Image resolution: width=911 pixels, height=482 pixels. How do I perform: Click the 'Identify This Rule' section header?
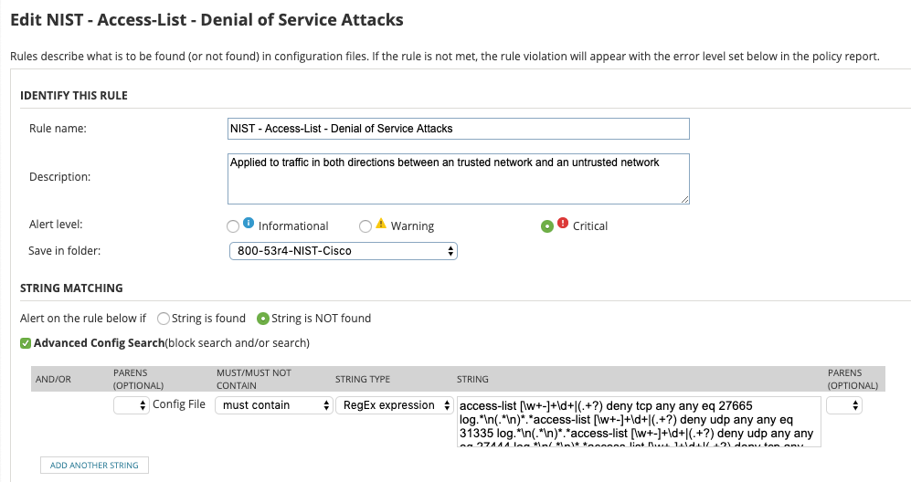click(74, 96)
